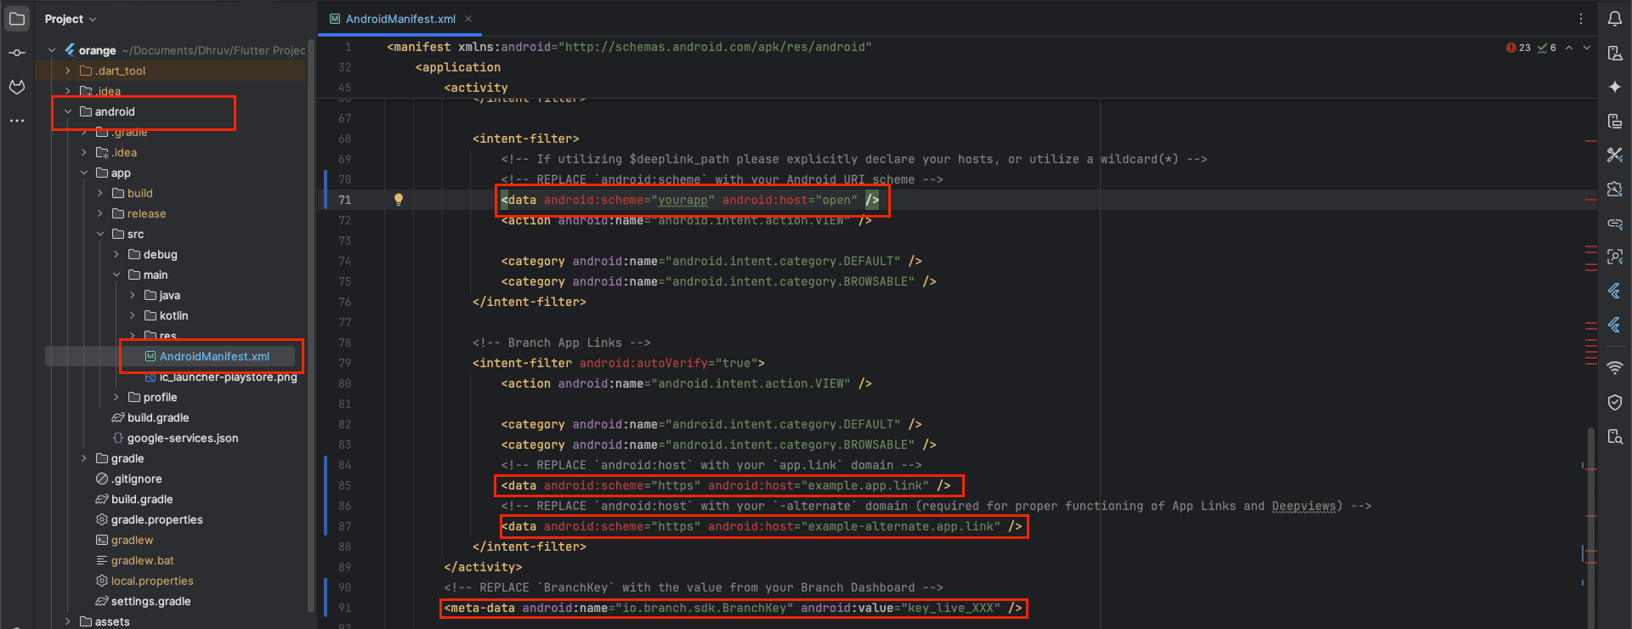Expand the gradle folder node
Screen dimensions: 1632x629
tap(84, 458)
